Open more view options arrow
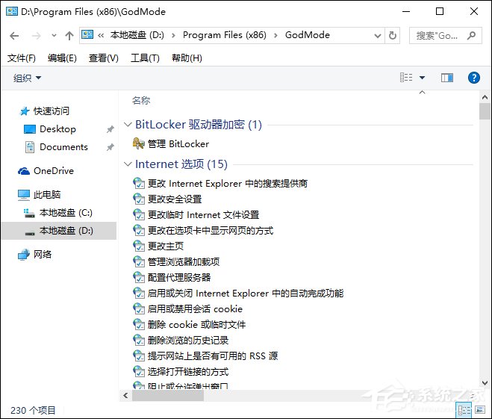492x419 pixels. pos(422,78)
